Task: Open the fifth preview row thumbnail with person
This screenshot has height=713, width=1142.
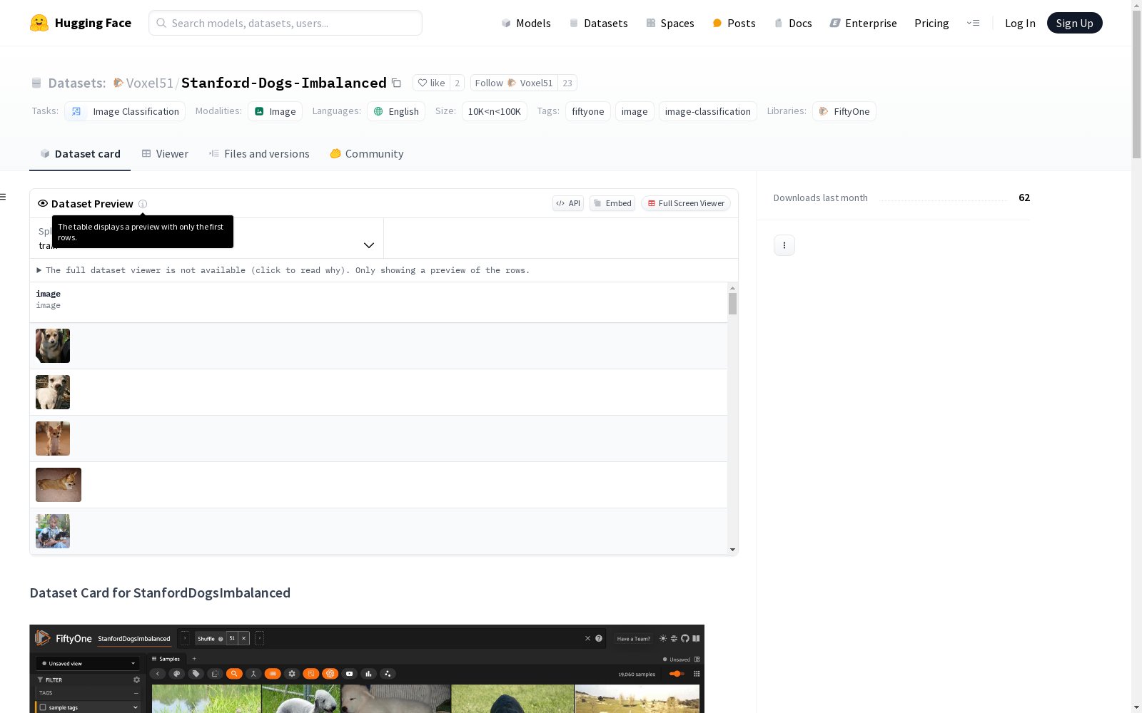Action: (53, 531)
